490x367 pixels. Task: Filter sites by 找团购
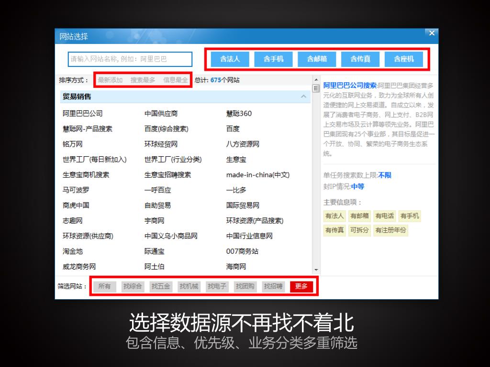[x=245, y=286]
